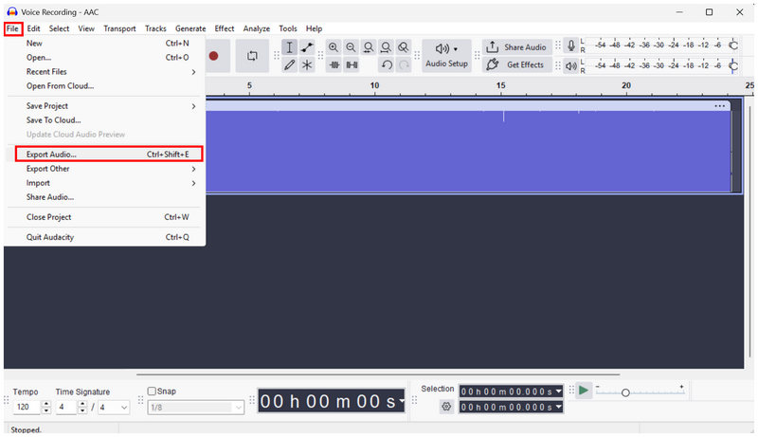Choose Share Audio... in File menu
This screenshot has height=437, width=758.
(104, 197)
